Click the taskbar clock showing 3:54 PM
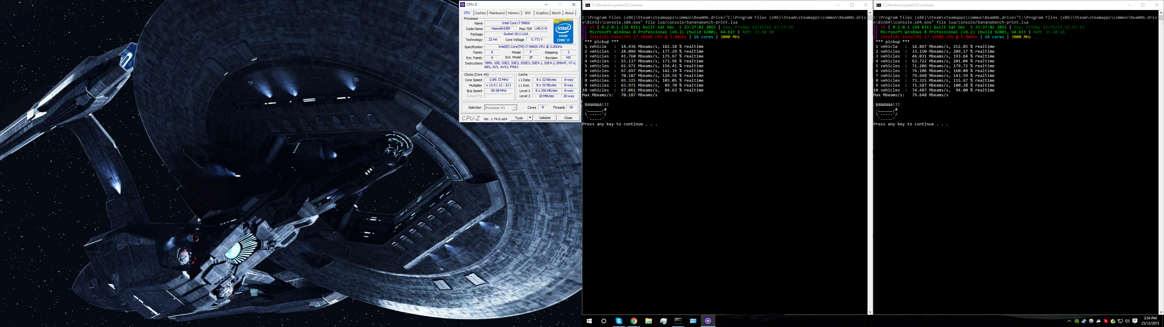The width and height of the screenshot is (1164, 327). click(1150, 321)
